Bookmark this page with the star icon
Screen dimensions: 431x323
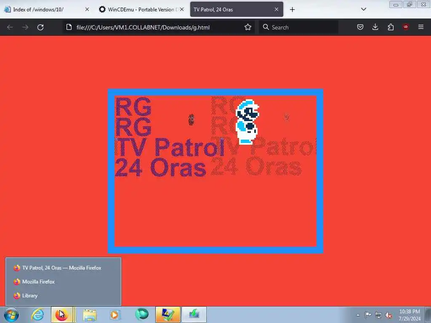(x=248, y=27)
